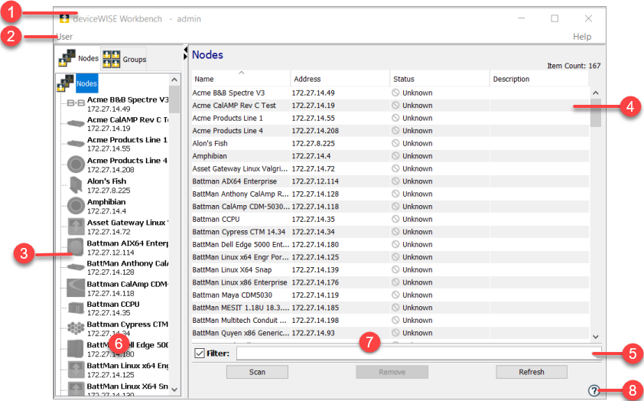The image size is (644, 401).
Task: Click the tree panel scrollbar thumb
Action: pos(174,99)
